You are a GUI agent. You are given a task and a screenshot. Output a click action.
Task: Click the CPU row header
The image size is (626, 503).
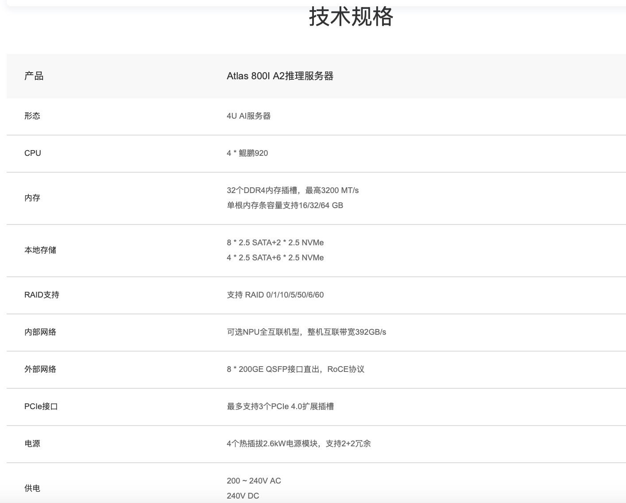pos(33,153)
